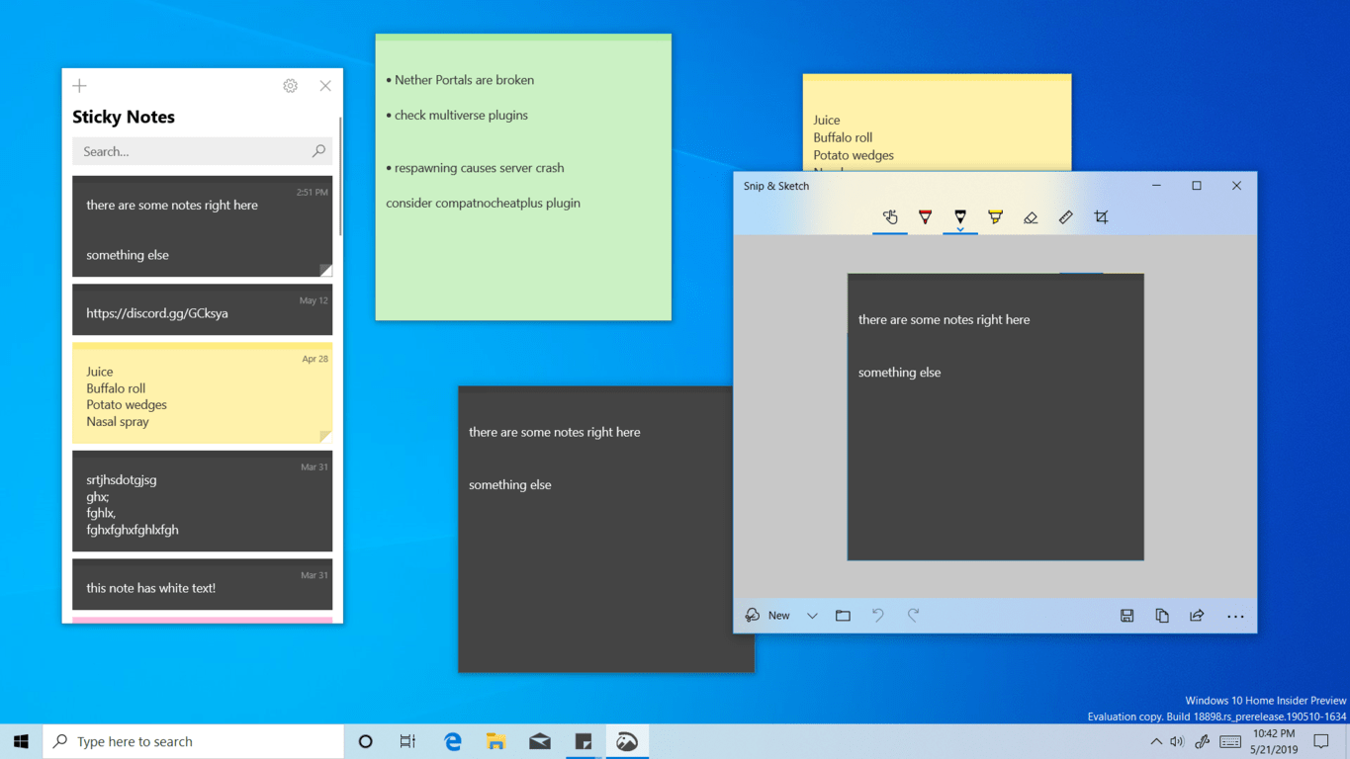
Task: Open File Explorer from taskbar
Action: [496, 741]
